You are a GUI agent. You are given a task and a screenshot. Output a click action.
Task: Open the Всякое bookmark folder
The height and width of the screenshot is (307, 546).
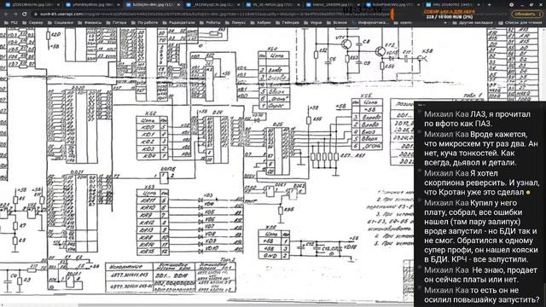[337, 23]
